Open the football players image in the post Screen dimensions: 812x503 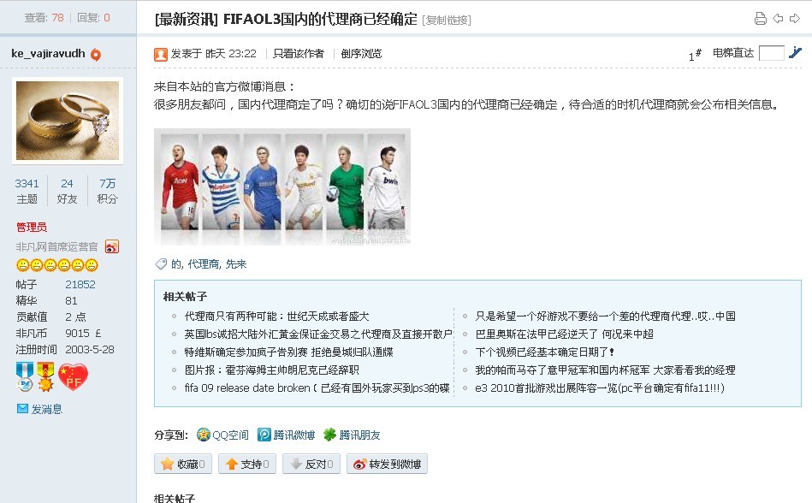point(282,186)
